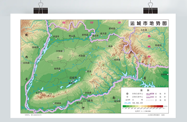Click the 运城市 city marker
Image resolution: width=187 pixels, height=122 pixels.
coord(73,80)
